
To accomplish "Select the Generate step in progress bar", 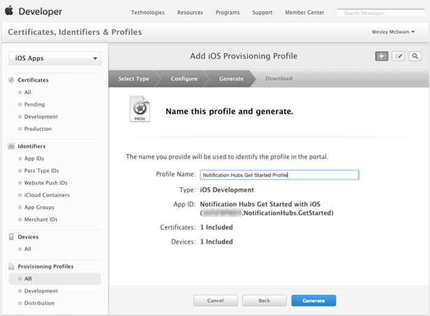I will click(231, 79).
